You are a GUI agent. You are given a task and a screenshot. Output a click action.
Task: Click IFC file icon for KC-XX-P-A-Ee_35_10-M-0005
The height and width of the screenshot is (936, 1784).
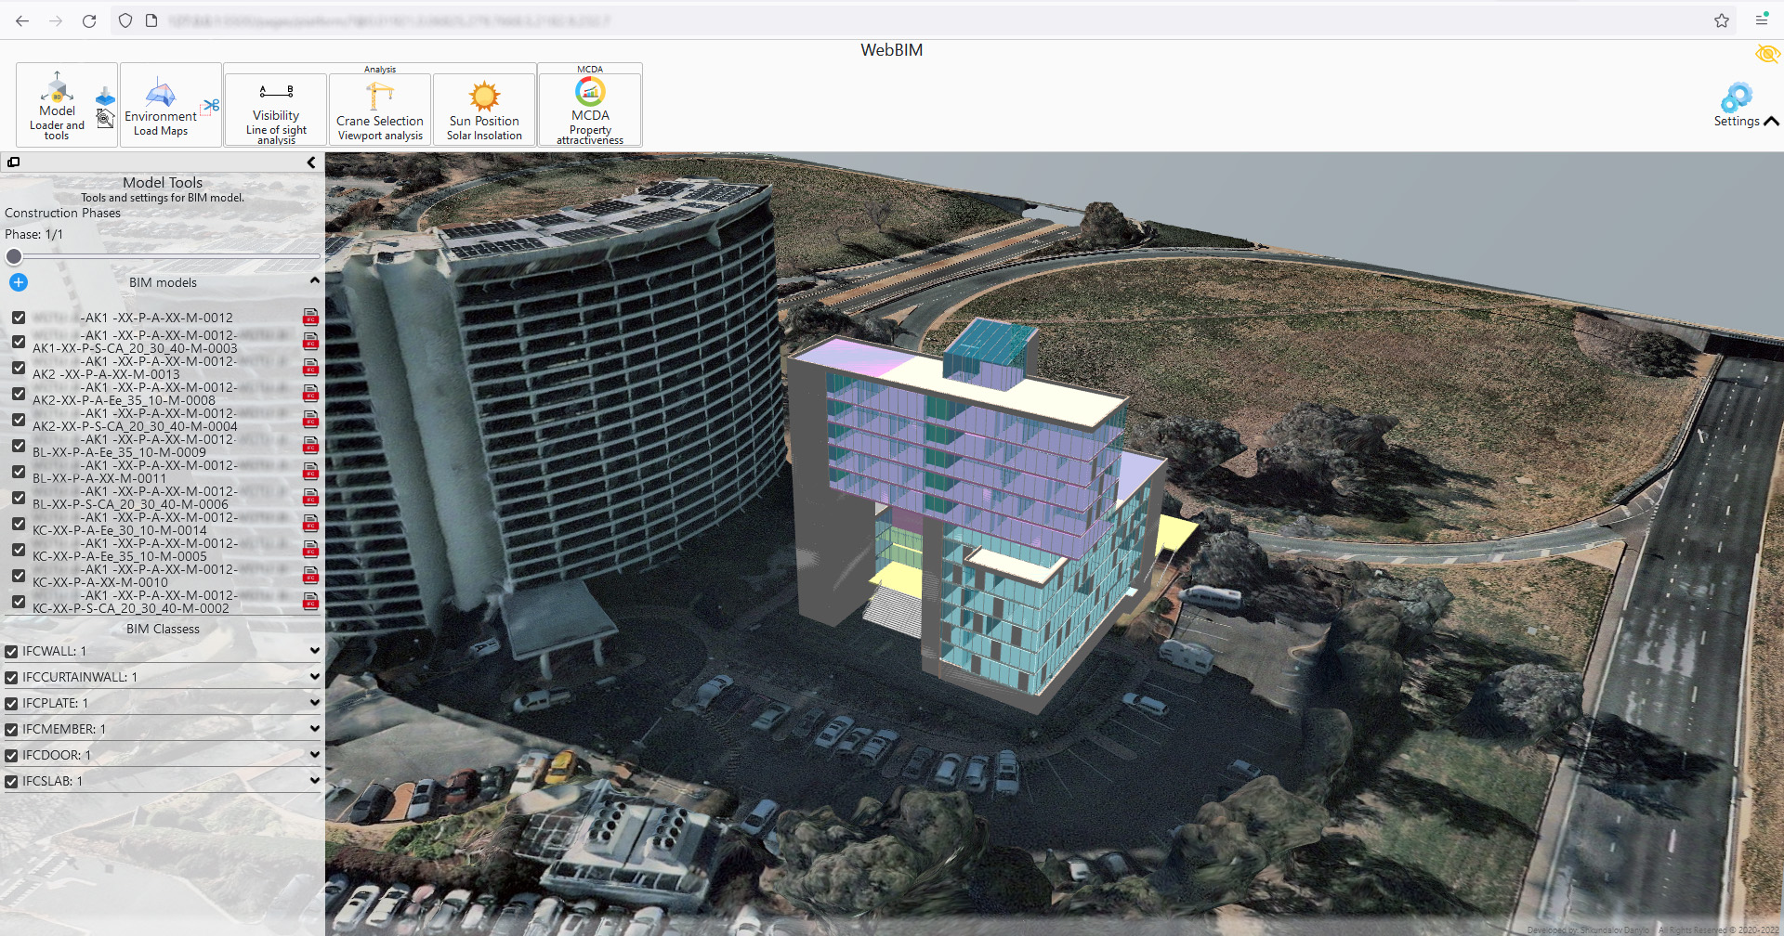coord(310,549)
